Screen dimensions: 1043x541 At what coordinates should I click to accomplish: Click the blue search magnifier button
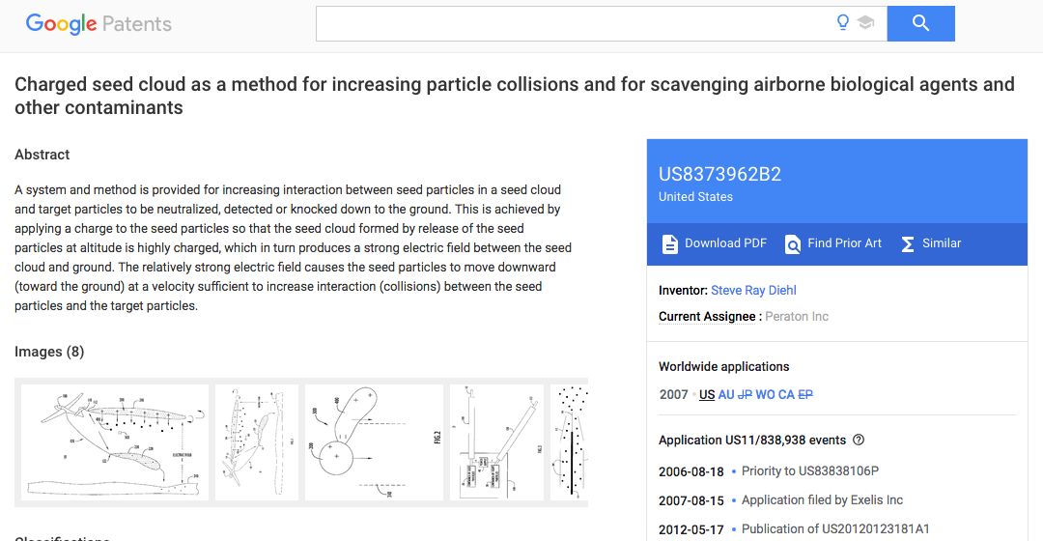pos(920,23)
